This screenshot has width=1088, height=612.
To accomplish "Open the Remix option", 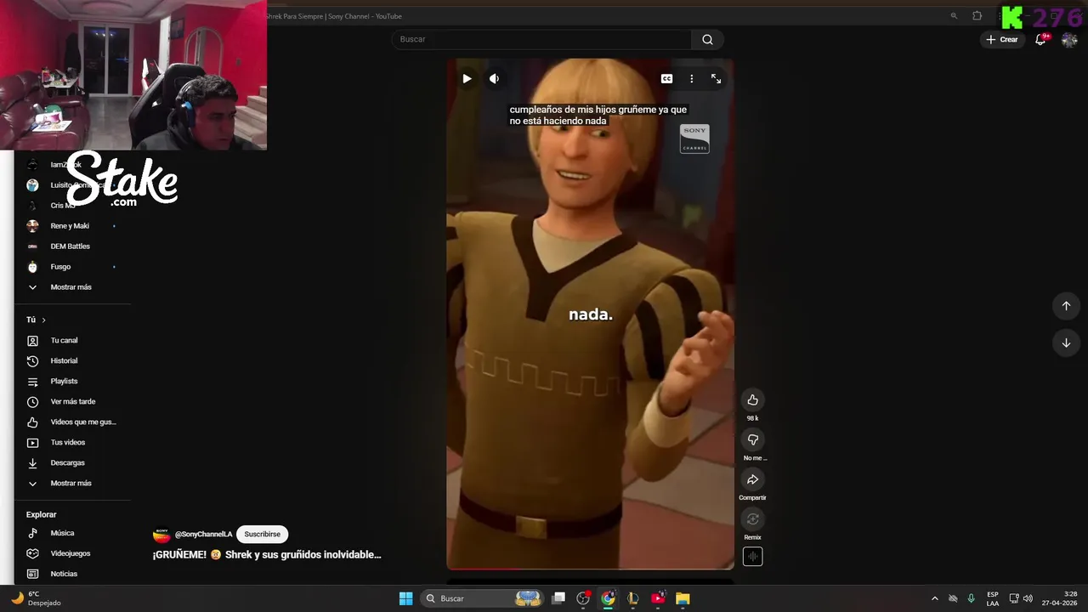I will coord(752,518).
